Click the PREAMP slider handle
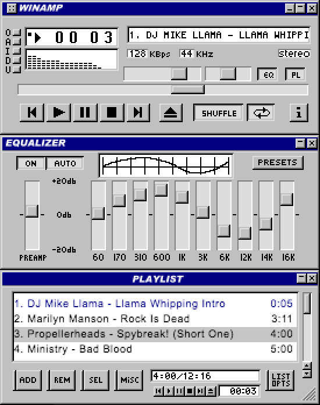This screenshot has width=320, height=405. tap(32, 211)
